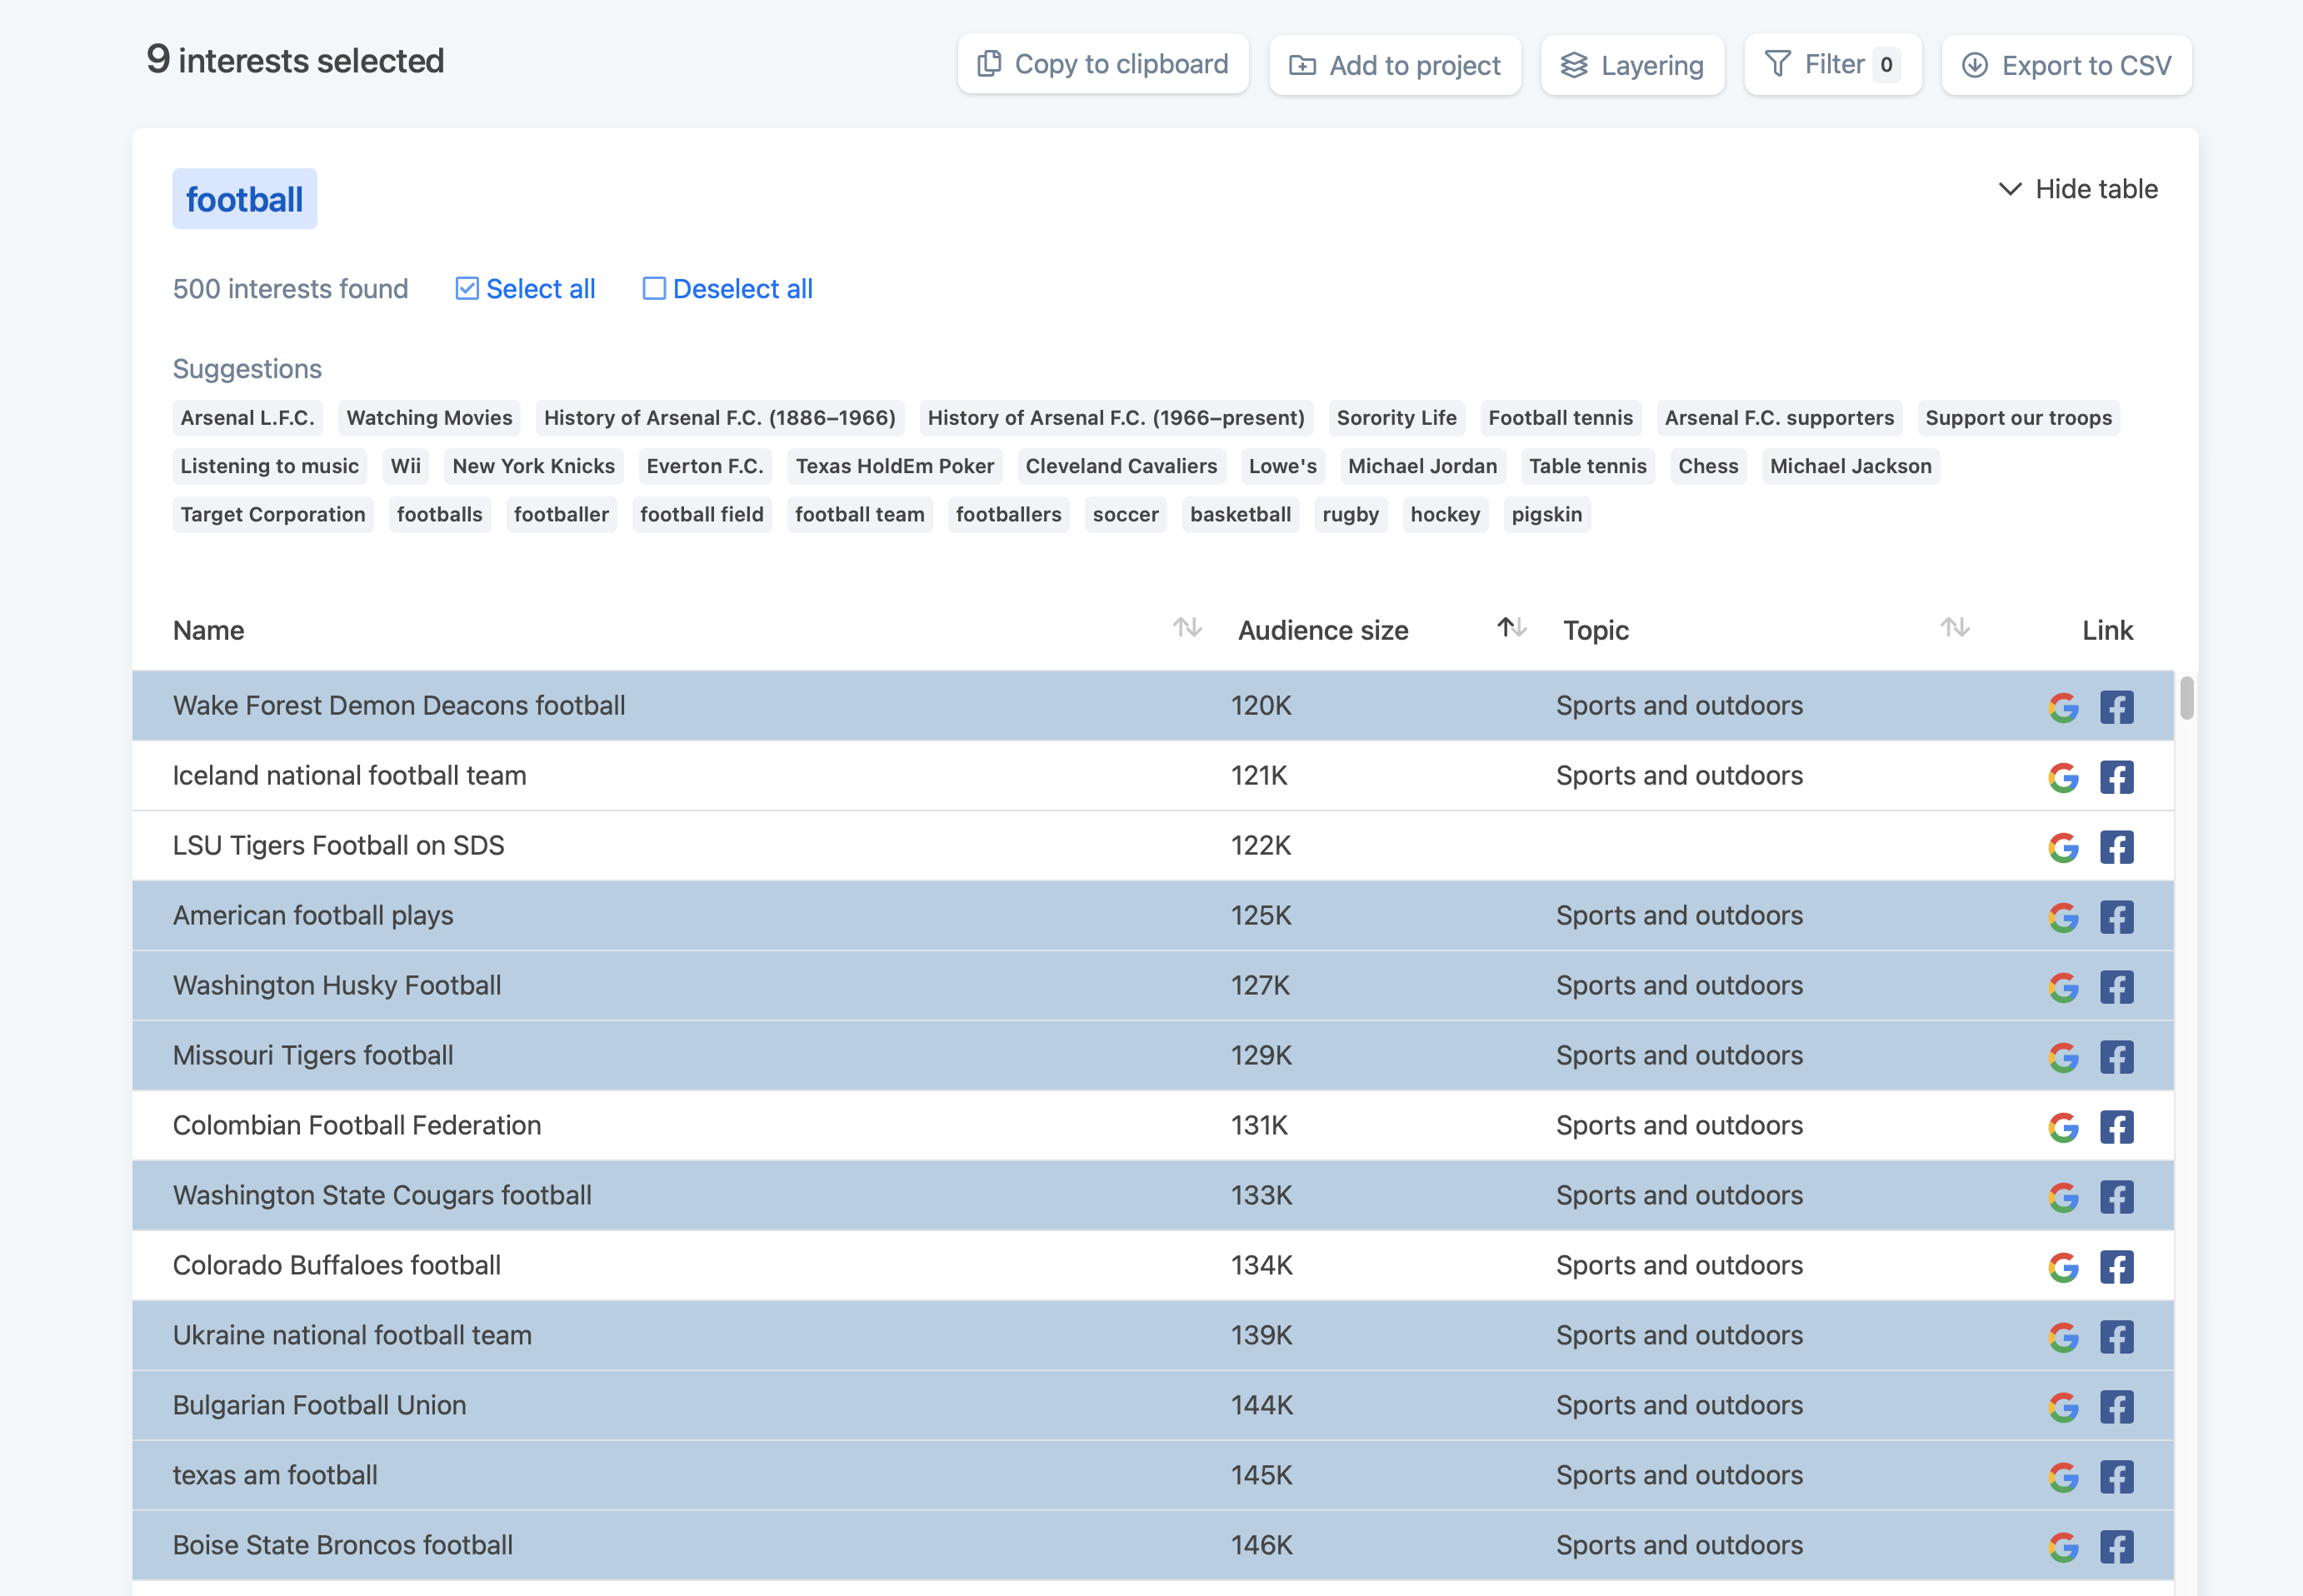The width and height of the screenshot is (2303, 1596).
Task: Pick the Michael Jordan suggestion chip
Action: point(1422,466)
